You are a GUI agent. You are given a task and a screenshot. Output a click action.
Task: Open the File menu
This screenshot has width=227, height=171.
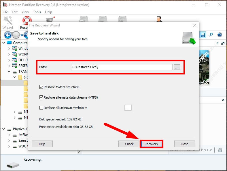(5, 12)
